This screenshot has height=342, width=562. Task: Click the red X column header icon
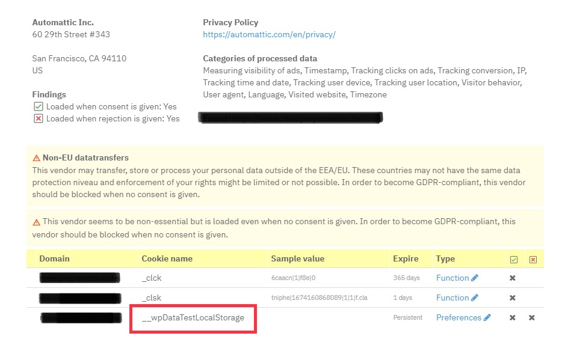[x=533, y=260]
